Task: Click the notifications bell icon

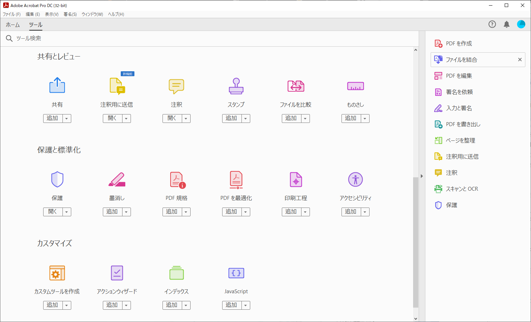Action: [x=506, y=24]
